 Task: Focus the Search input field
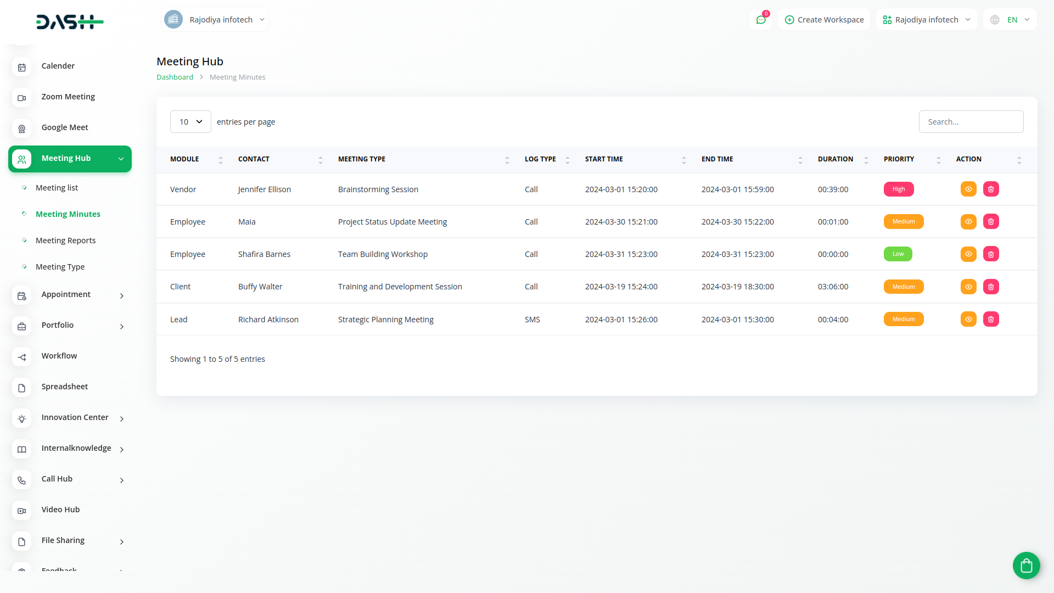pos(971,122)
